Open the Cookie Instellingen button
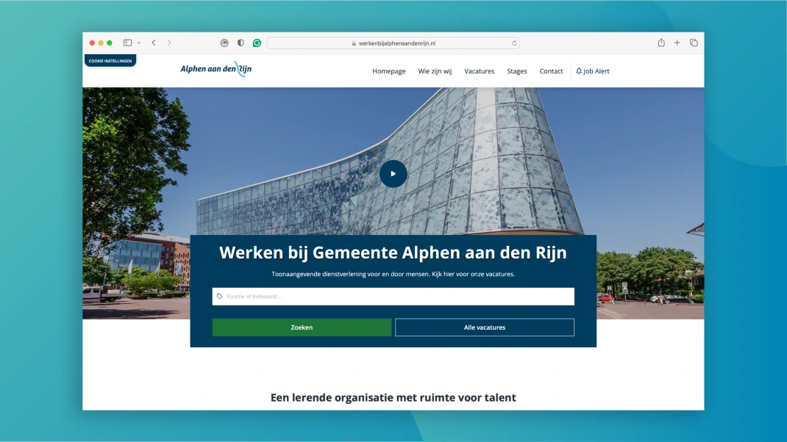The height and width of the screenshot is (442, 787). click(110, 61)
